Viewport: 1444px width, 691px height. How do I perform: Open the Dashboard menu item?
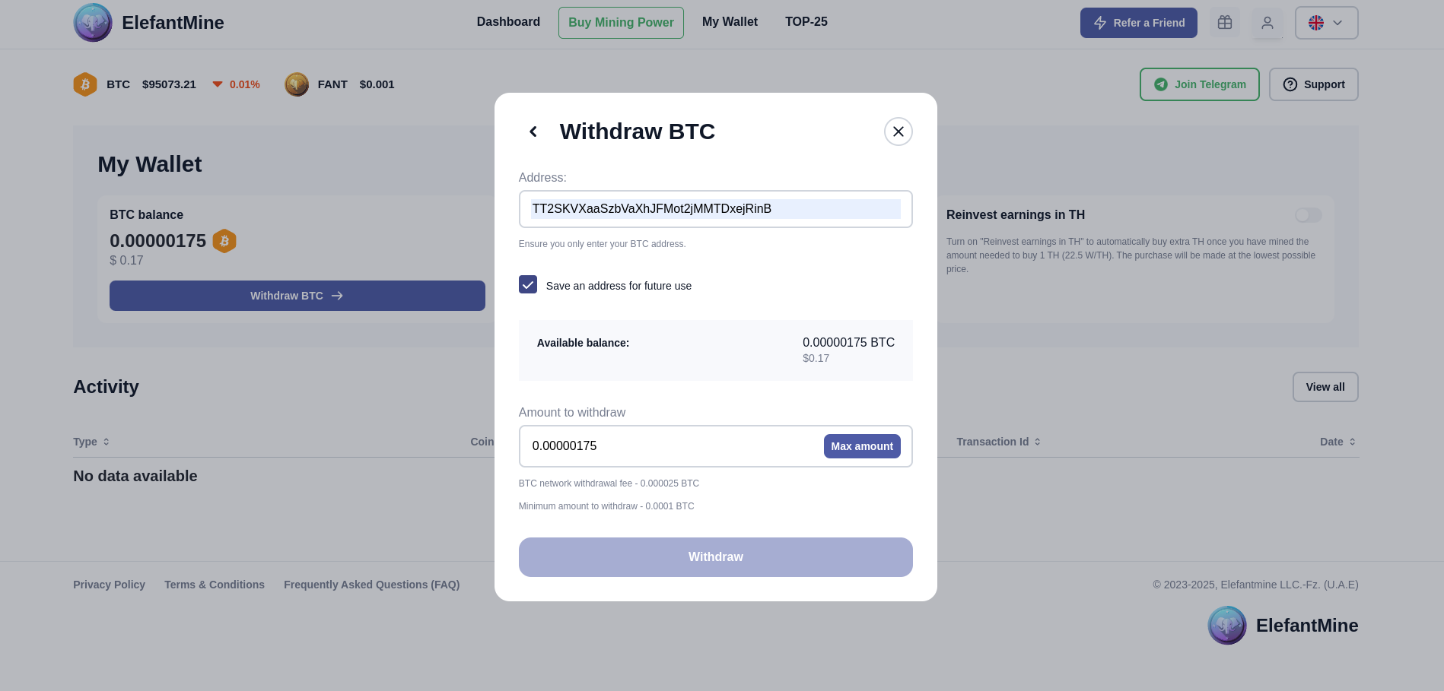point(508,22)
